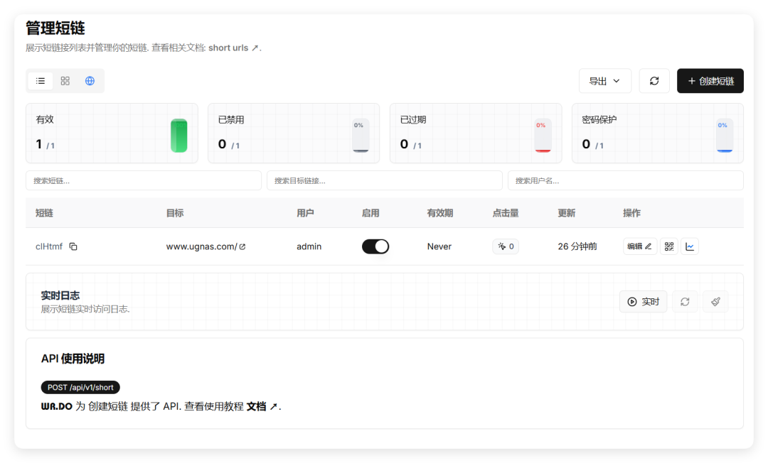This screenshot has height=463, width=768.
Task: Copy the clHtmf short link
Action: coord(73,246)
